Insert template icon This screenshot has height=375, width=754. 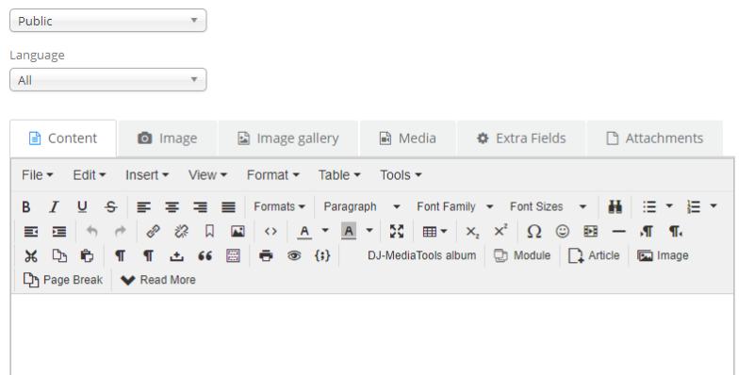233,255
